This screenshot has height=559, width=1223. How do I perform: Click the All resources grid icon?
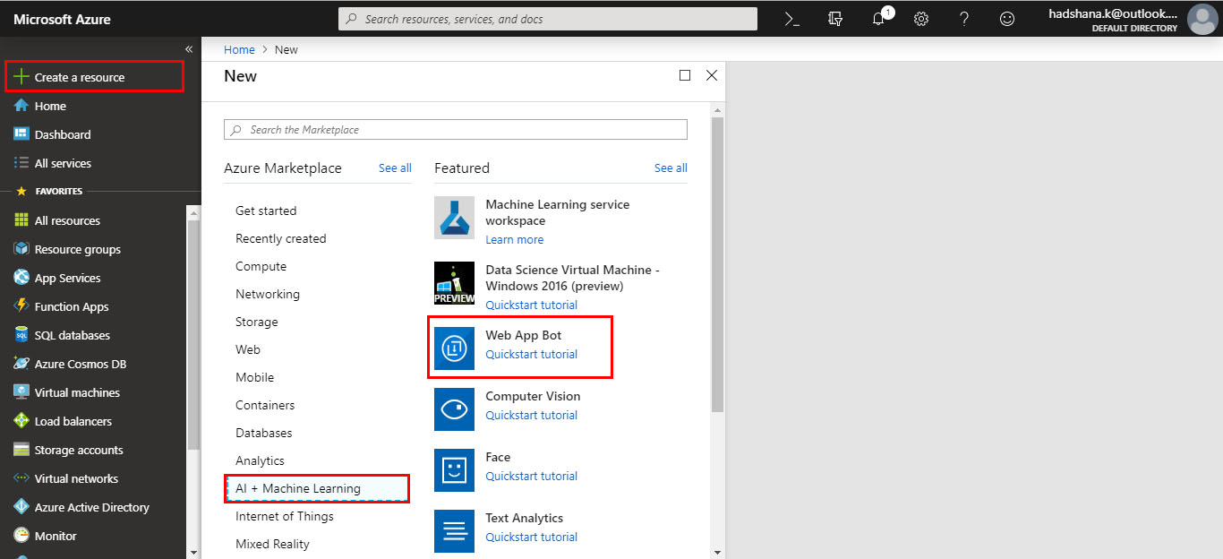point(21,220)
